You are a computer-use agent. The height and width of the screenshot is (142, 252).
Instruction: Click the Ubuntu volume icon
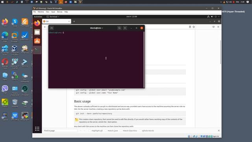coord(212,17)
